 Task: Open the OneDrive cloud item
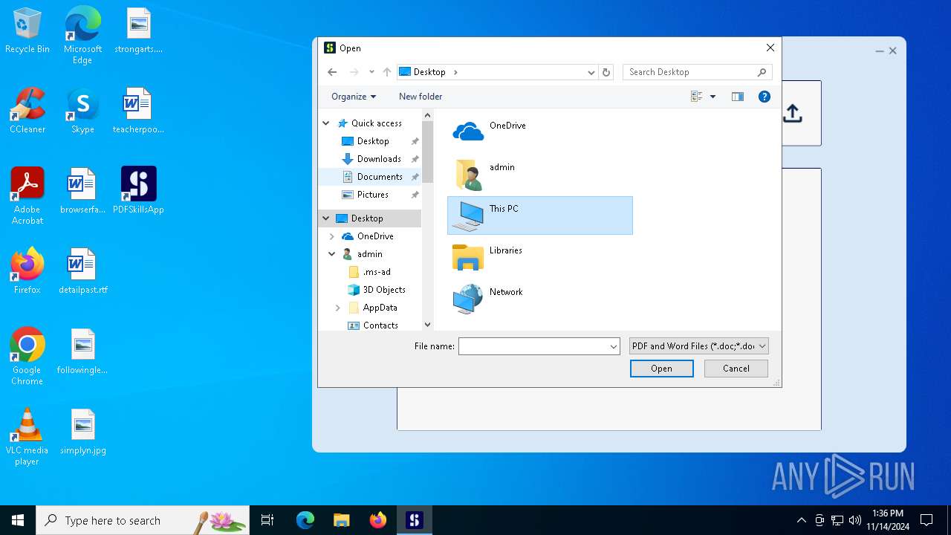click(469, 132)
